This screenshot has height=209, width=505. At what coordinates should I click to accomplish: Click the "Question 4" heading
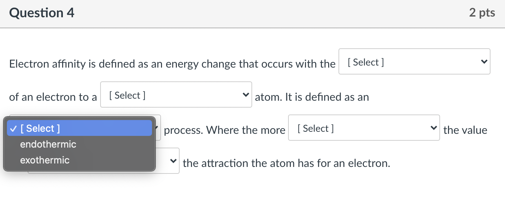[x=42, y=12]
